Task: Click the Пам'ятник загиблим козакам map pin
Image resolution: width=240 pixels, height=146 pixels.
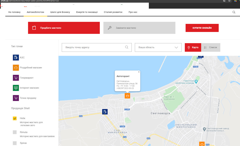Action: [196, 81]
